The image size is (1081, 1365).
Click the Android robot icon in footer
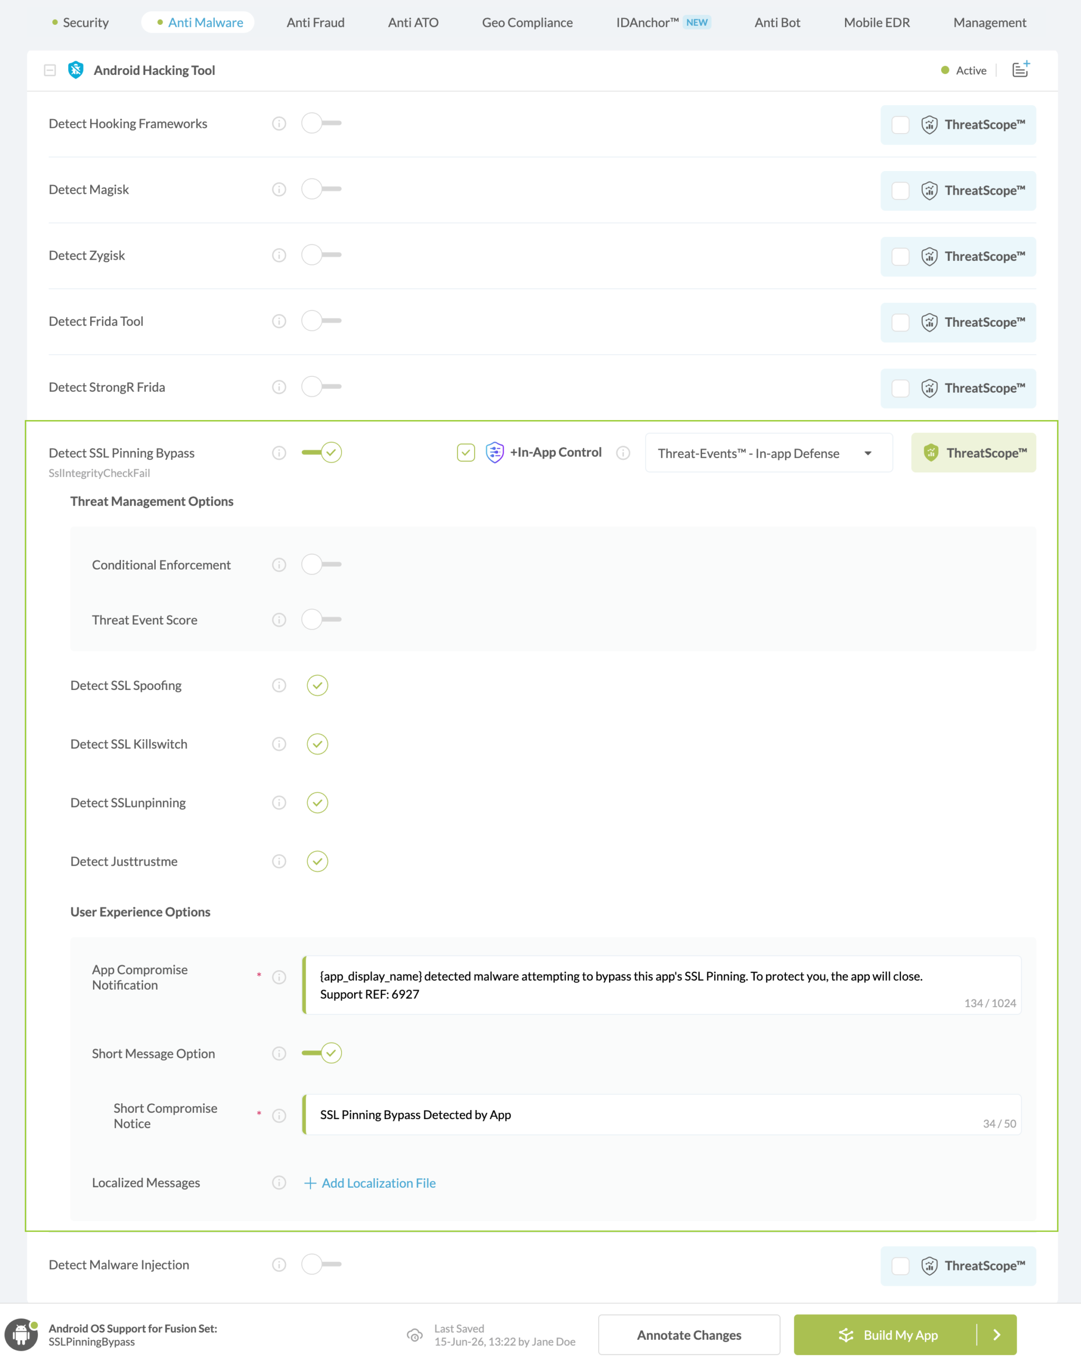coord(22,1334)
